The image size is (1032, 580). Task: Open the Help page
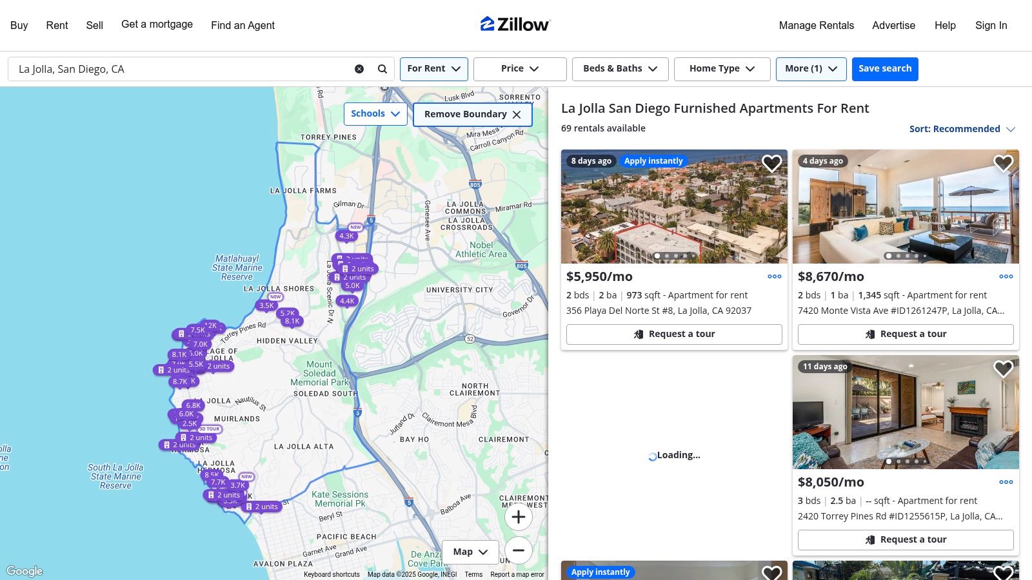click(x=945, y=25)
